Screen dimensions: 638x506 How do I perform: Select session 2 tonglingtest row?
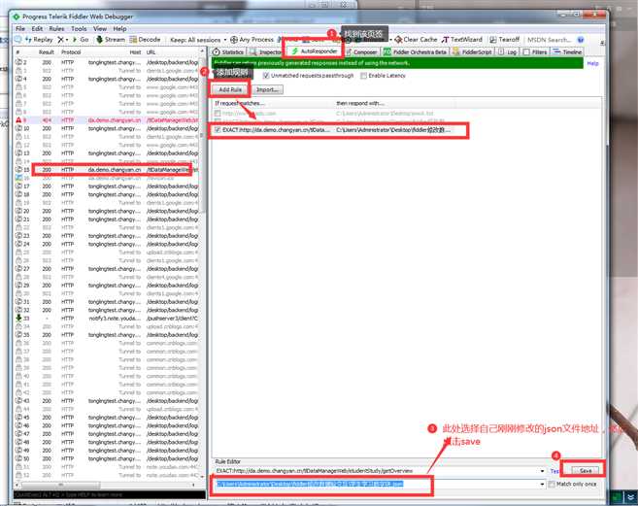coord(107,62)
